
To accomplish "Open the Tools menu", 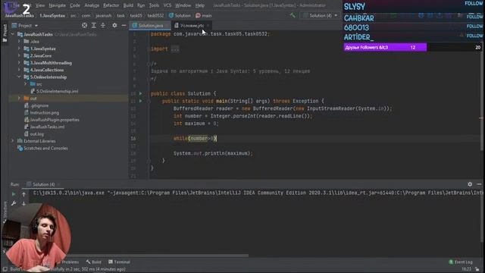I will click(x=154, y=5).
